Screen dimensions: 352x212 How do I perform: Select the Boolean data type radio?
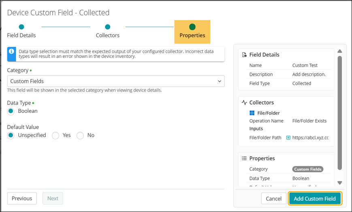[x=11, y=111]
